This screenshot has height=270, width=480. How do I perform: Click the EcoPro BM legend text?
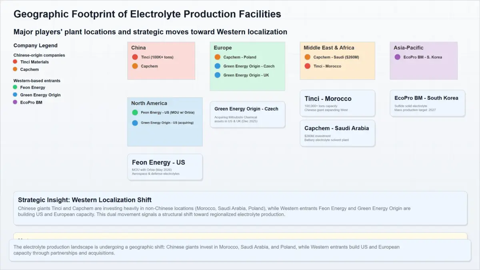pyautogui.click(x=31, y=102)
